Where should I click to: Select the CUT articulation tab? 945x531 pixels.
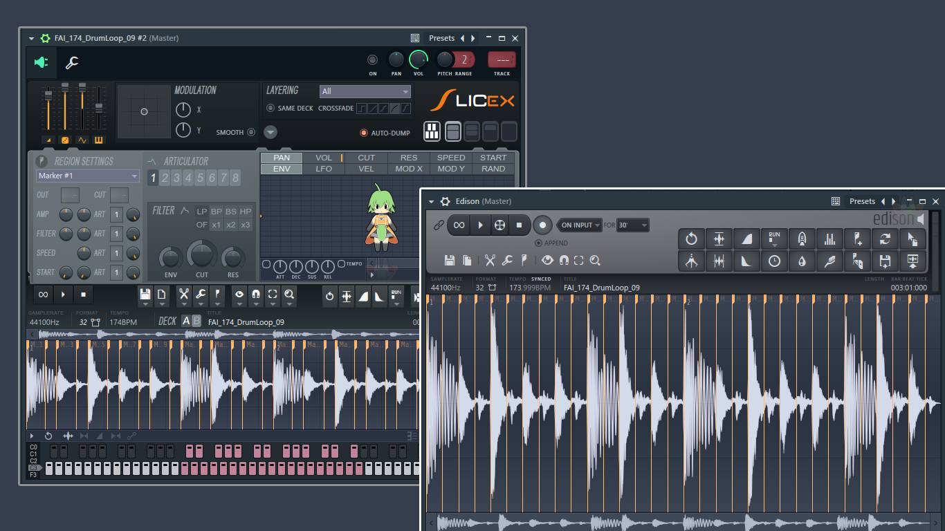tap(366, 158)
